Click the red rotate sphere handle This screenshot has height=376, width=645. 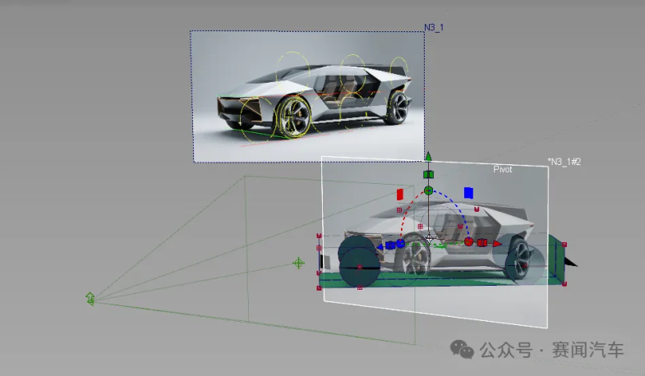click(x=468, y=242)
